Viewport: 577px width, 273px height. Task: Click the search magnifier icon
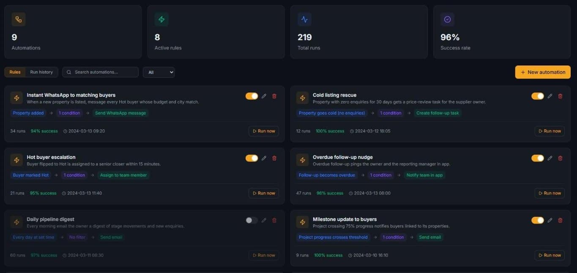(69, 72)
